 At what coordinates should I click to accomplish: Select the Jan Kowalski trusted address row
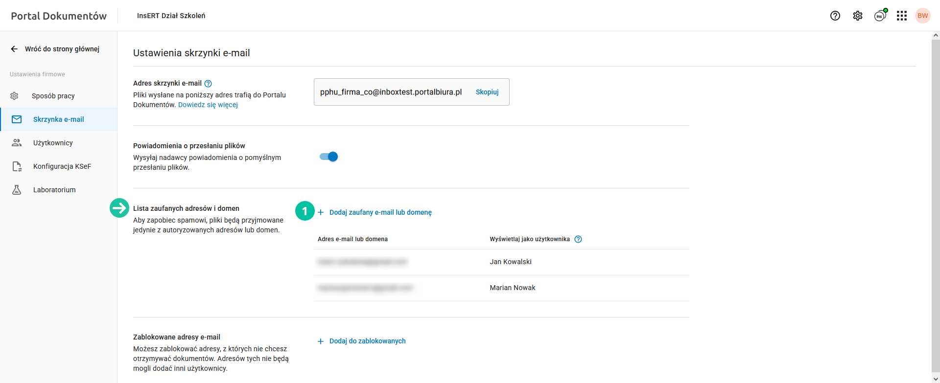coord(501,262)
